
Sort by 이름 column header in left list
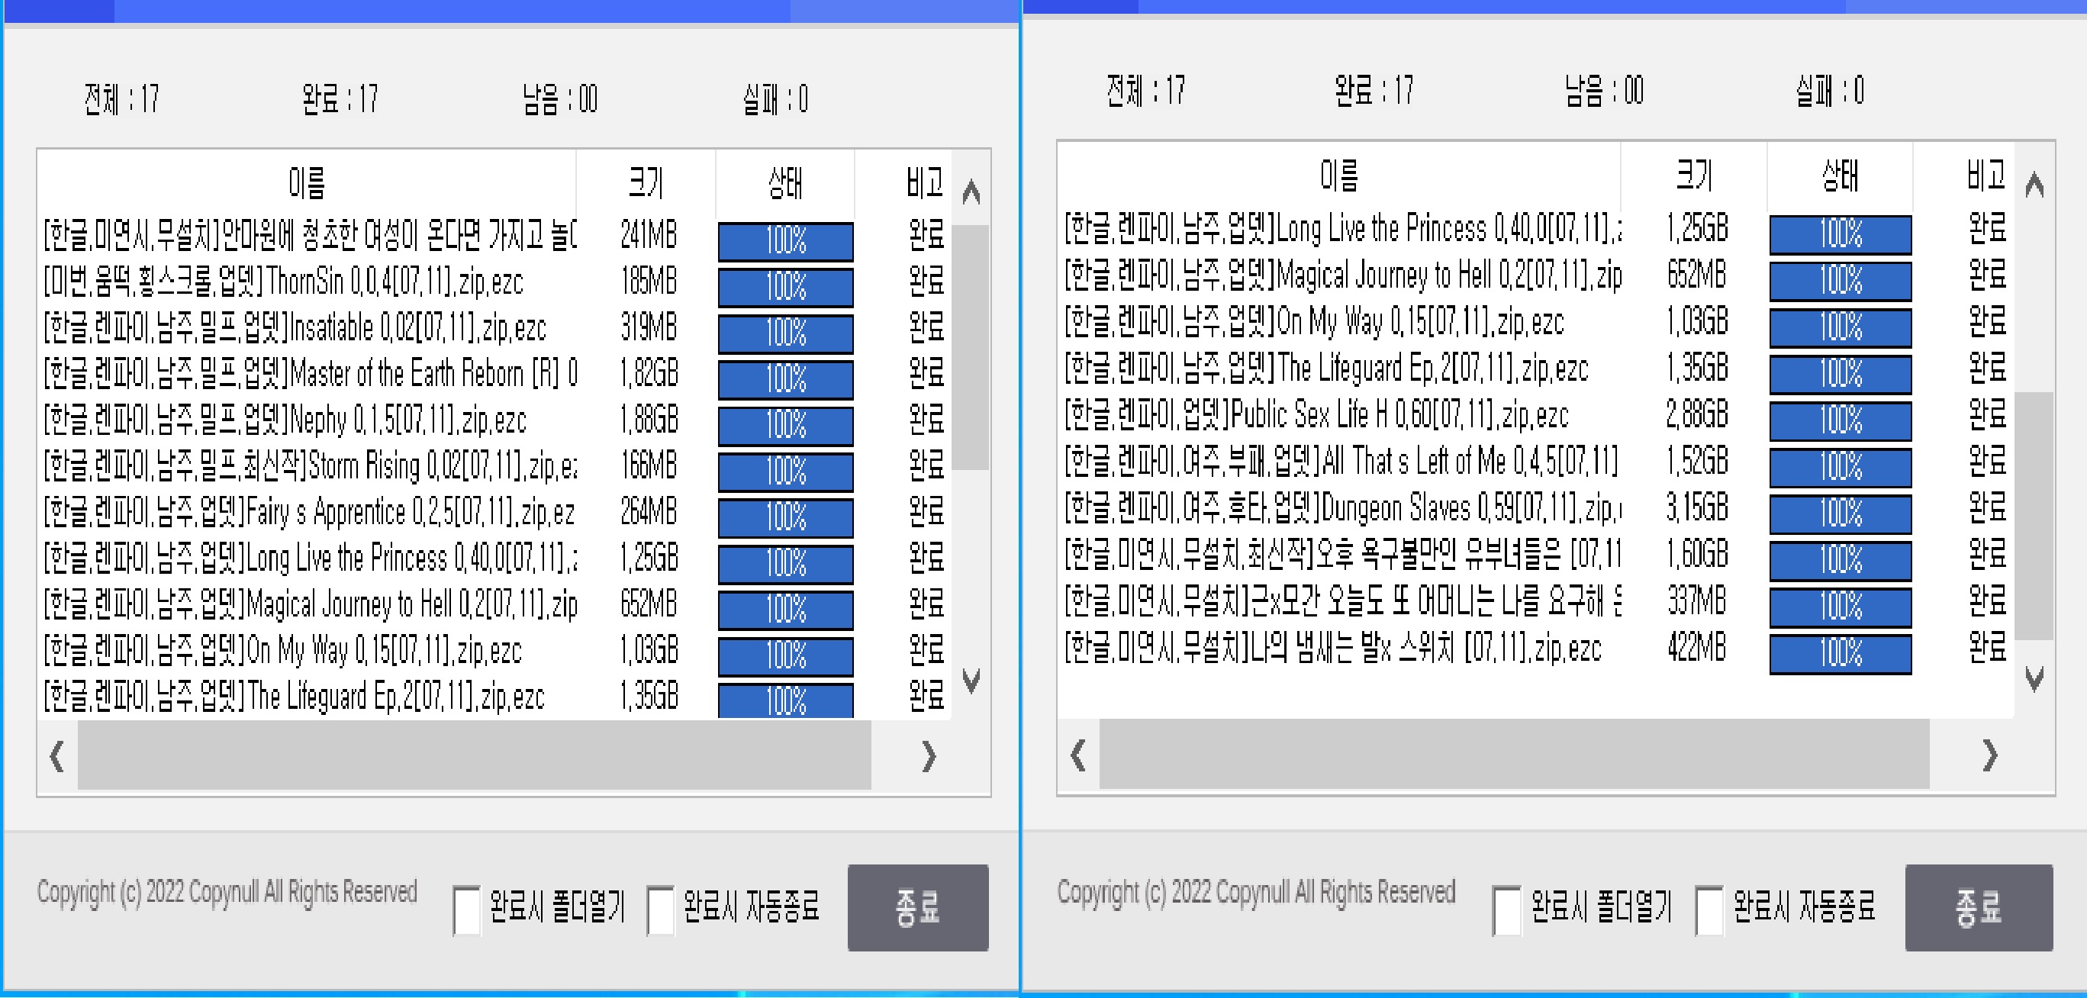pyautogui.click(x=306, y=183)
